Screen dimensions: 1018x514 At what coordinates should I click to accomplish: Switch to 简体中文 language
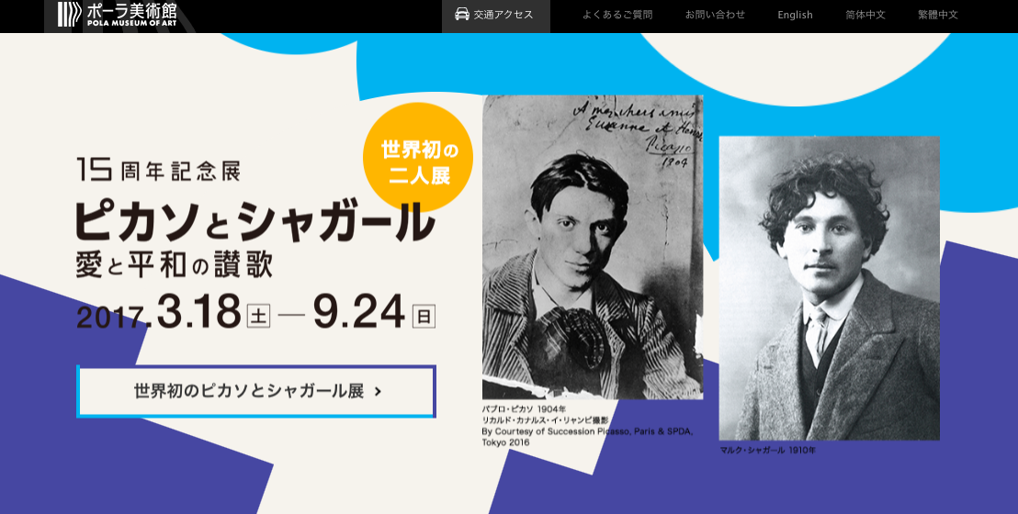click(x=865, y=15)
